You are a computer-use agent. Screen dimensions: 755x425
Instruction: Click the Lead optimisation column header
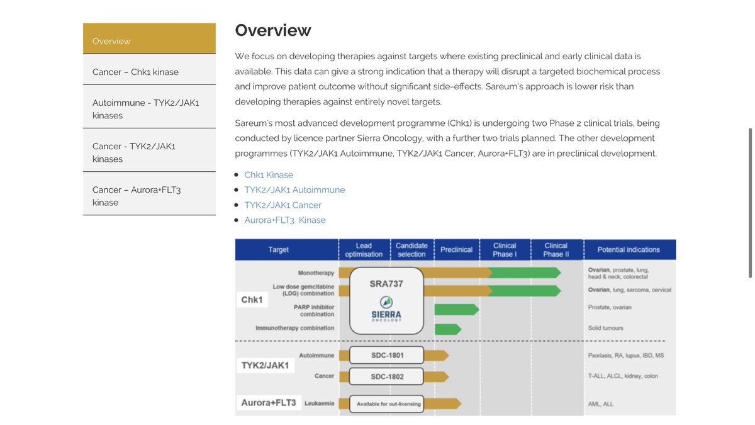point(364,250)
